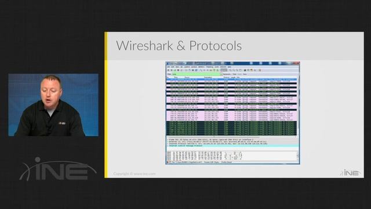Click the green Start capture icon
Screen dimensions: 371x209
175,70
